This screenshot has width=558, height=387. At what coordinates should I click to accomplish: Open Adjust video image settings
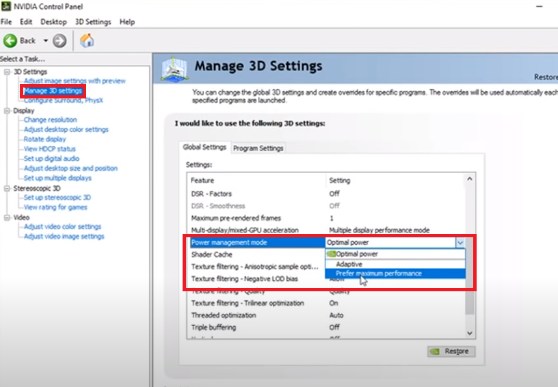(64, 236)
